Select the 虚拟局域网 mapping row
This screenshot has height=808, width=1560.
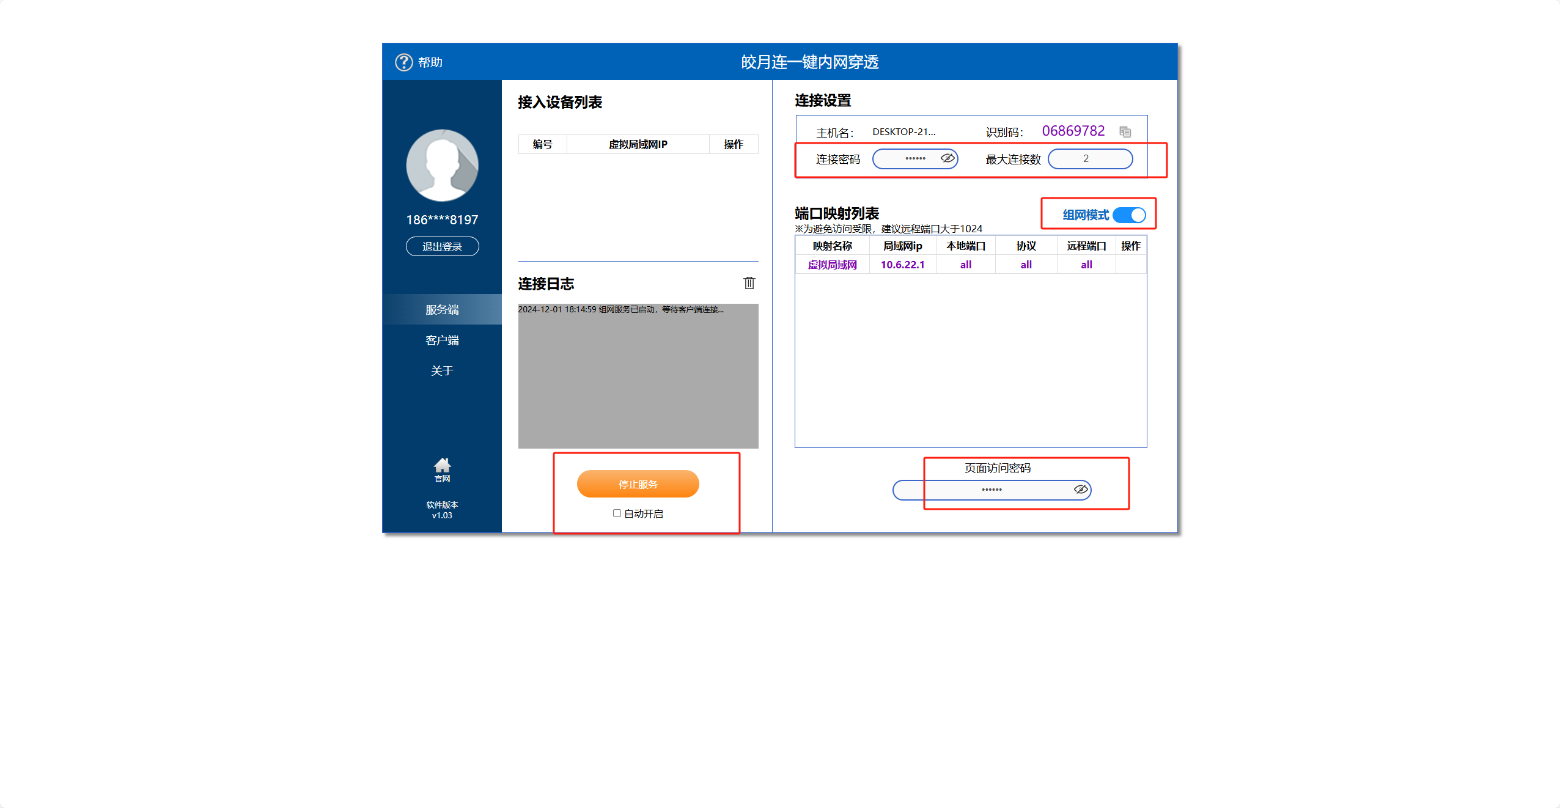coord(832,265)
